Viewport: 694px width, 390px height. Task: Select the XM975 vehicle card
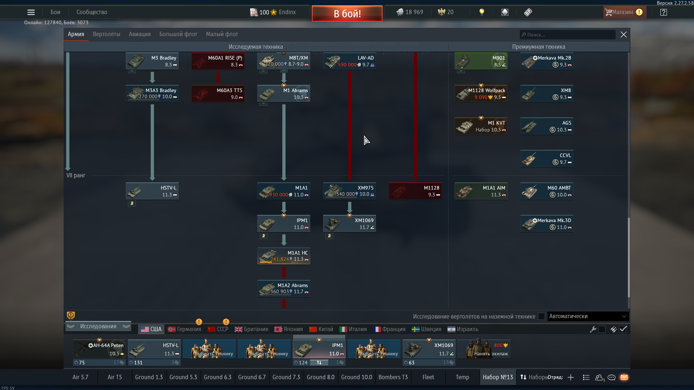350,191
